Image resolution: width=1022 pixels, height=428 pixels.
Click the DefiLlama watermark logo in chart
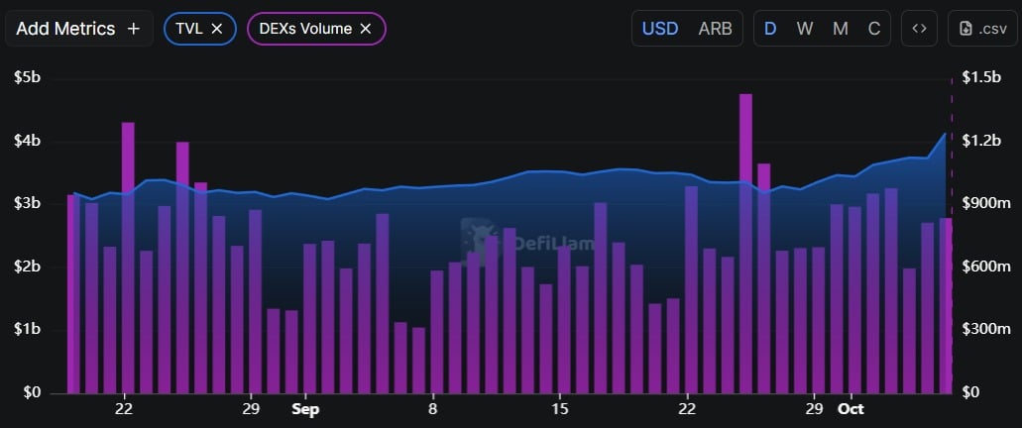click(x=479, y=237)
